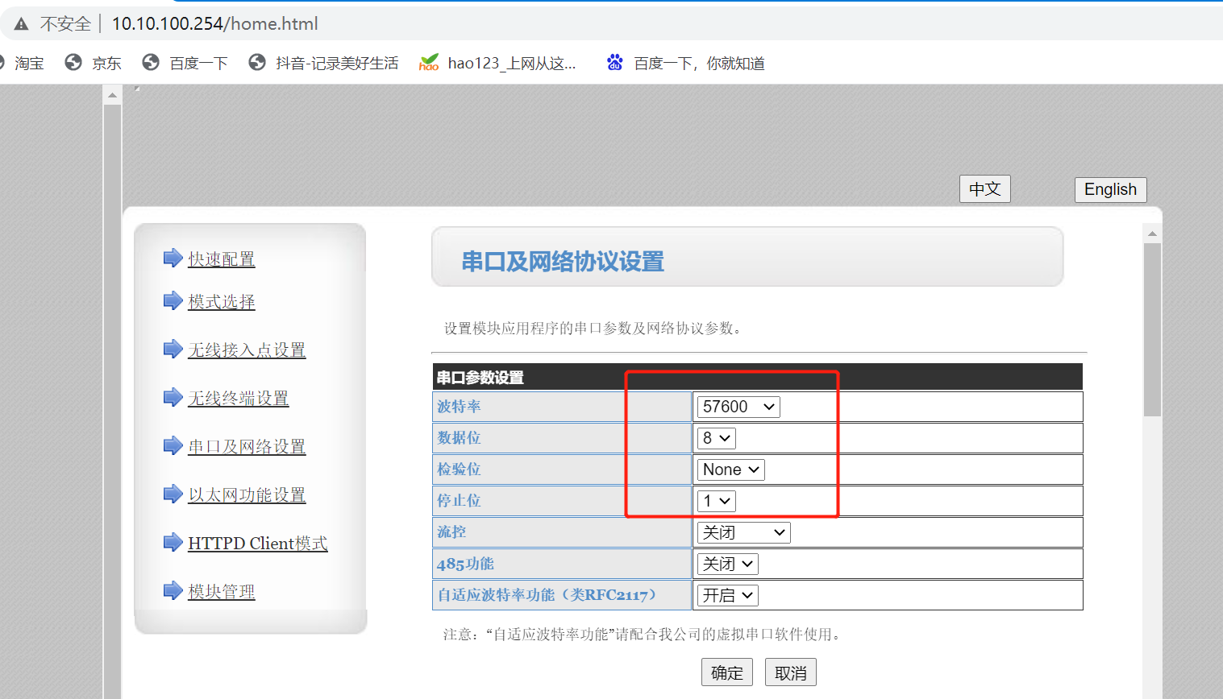This screenshot has width=1223, height=699.
Task: Click the arrow icon beside 快速配置
Action: (173, 258)
